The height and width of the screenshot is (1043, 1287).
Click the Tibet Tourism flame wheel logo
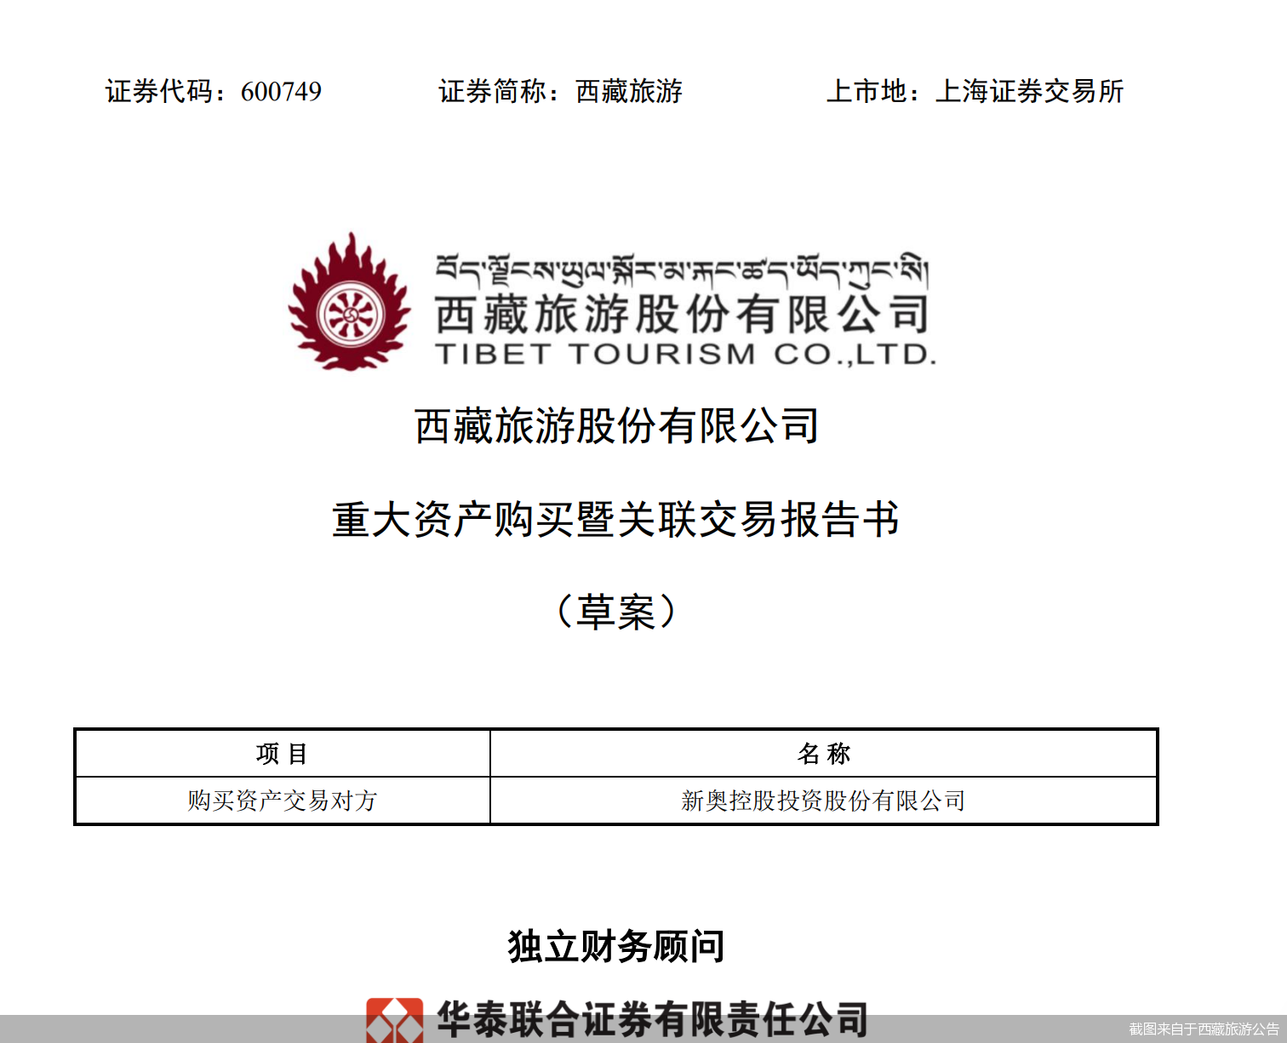click(350, 302)
